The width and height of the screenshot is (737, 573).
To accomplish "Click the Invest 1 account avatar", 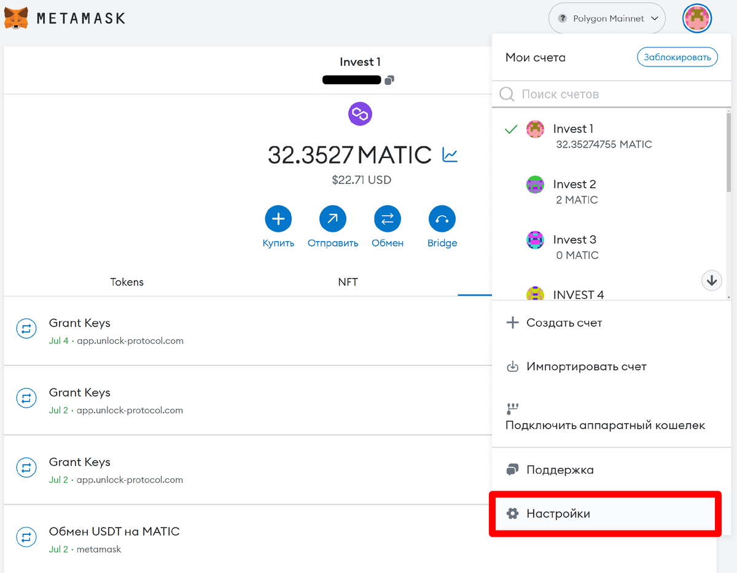I will 536,129.
